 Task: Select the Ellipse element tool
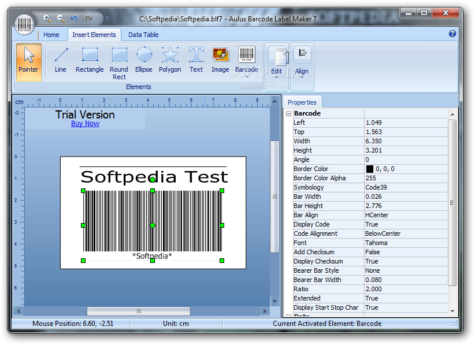[x=144, y=60]
